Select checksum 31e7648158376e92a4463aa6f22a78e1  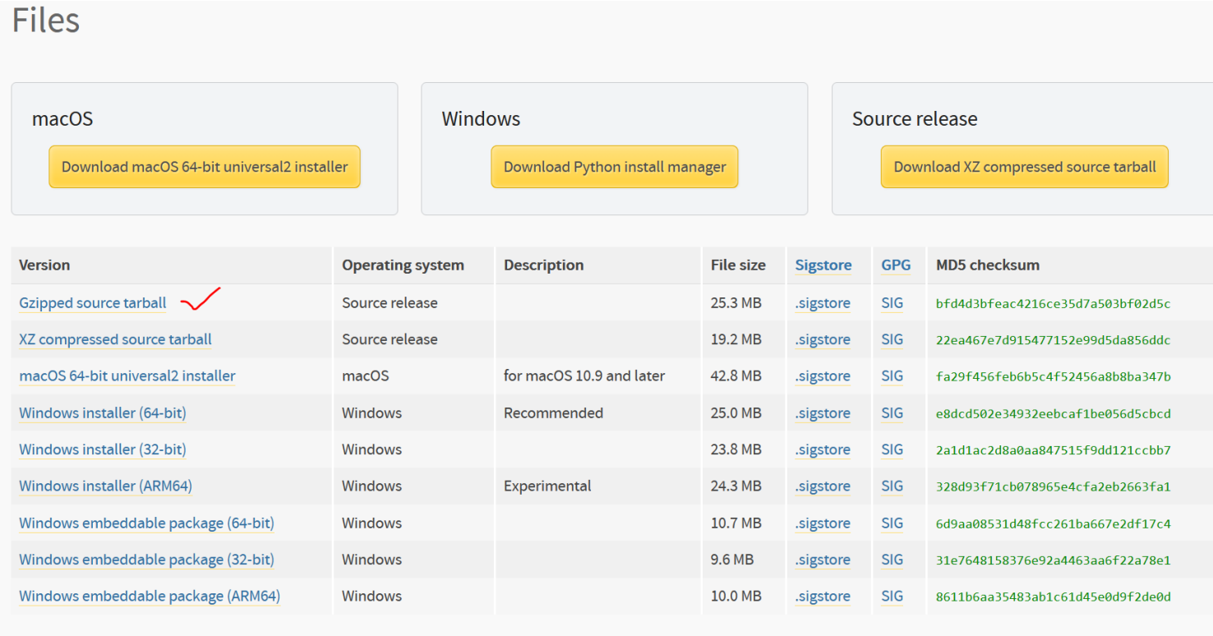[x=1054, y=560]
